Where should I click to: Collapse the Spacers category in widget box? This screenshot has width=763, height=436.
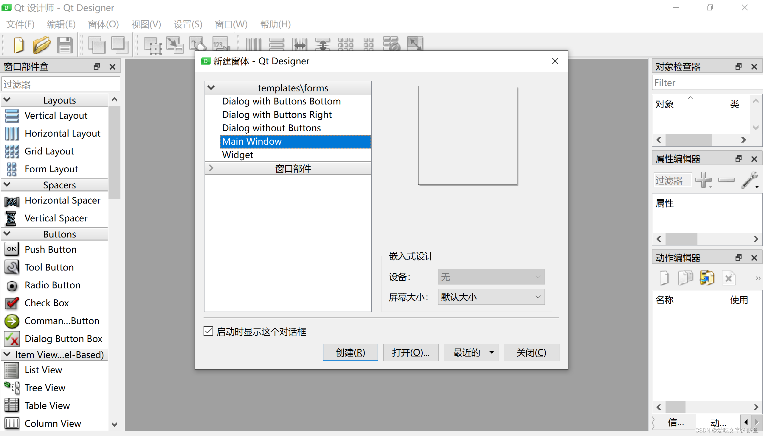(x=7, y=185)
